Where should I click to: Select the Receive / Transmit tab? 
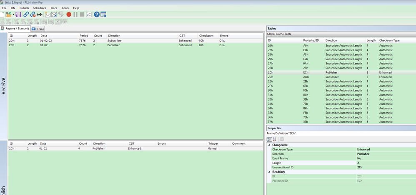coord(15,29)
